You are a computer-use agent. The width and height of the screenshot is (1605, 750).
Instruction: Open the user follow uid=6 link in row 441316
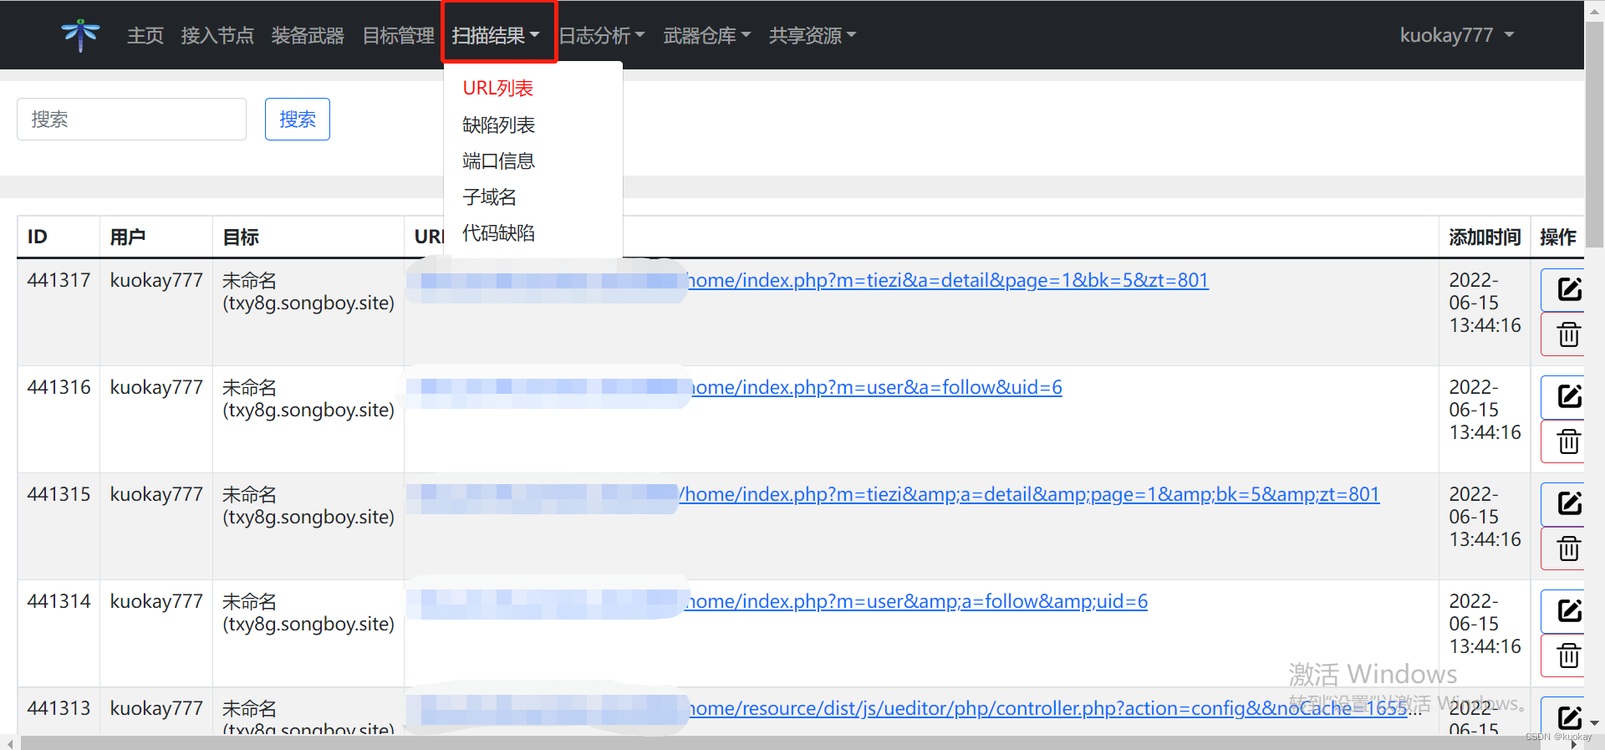[x=877, y=387]
